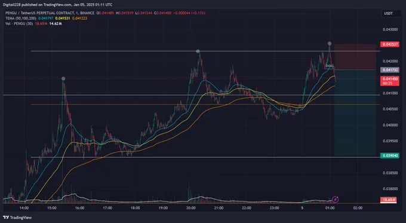Image resolution: width=406 pixels, height=223 pixels.
Task: Click the grey entry price tag 0.041732
Action: coord(390,70)
